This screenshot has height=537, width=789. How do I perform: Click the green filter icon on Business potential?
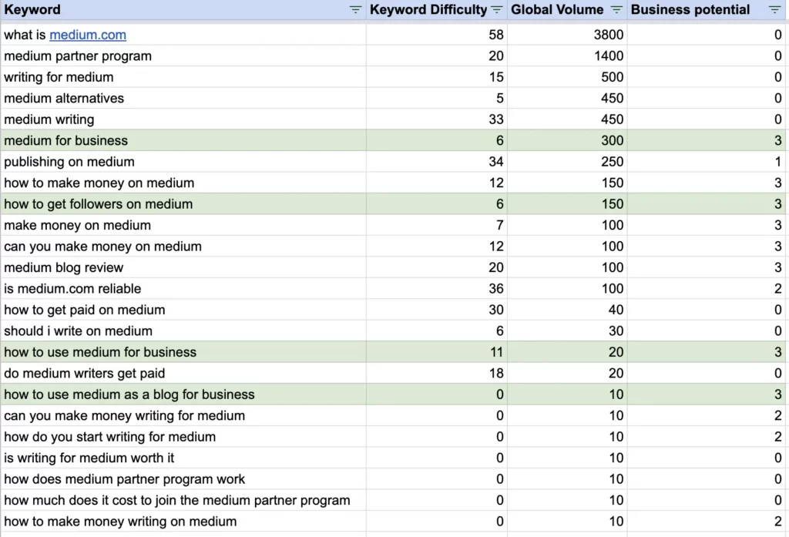tap(775, 10)
